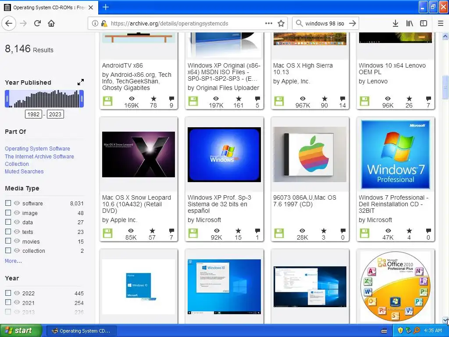Viewport: 449px width, 337px height.
Task: Open the Muted Searches link
Action: [x=24, y=172]
